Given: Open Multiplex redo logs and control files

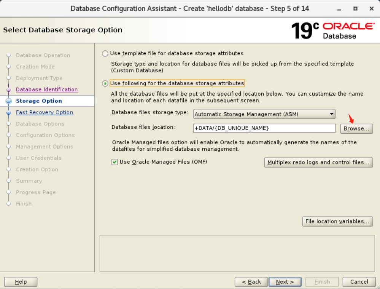Looking at the screenshot, I should (x=318, y=162).
